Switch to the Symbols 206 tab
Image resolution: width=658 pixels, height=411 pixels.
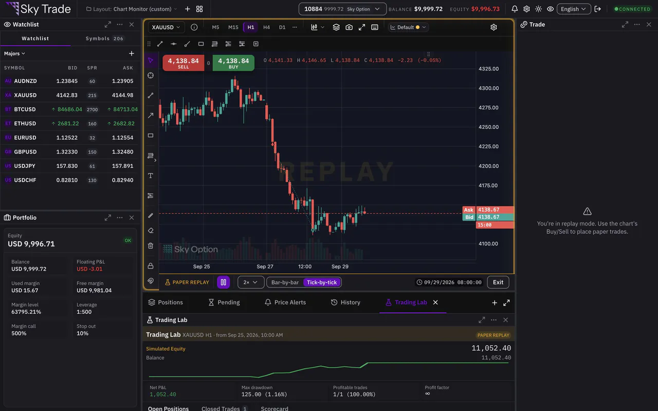[105, 39]
